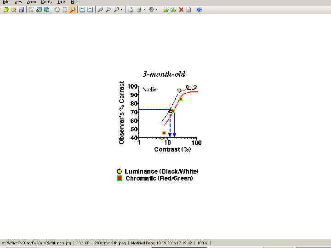Click the zoom in magnifier icon

point(100,10)
